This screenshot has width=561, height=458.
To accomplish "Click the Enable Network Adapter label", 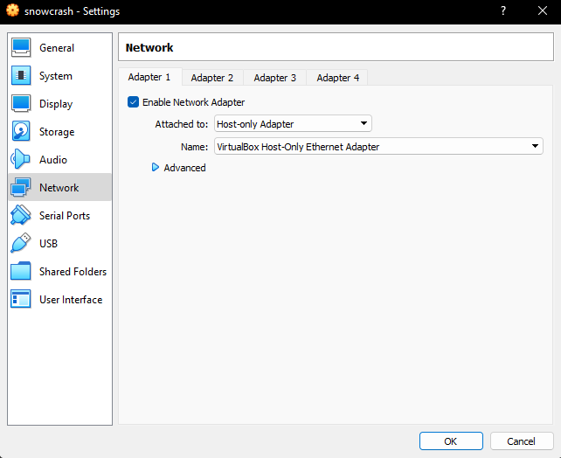I will tap(194, 102).
